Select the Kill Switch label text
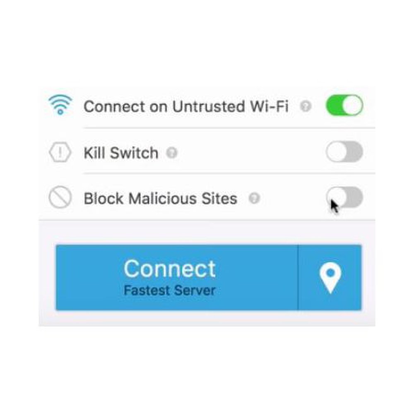The width and height of the screenshot is (414, 414). (121, 153)
